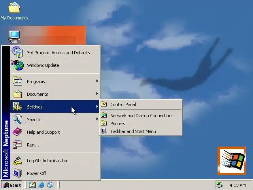Screen dimensions: 253x190
Task: Click the Start button
Action: point(12,185)
